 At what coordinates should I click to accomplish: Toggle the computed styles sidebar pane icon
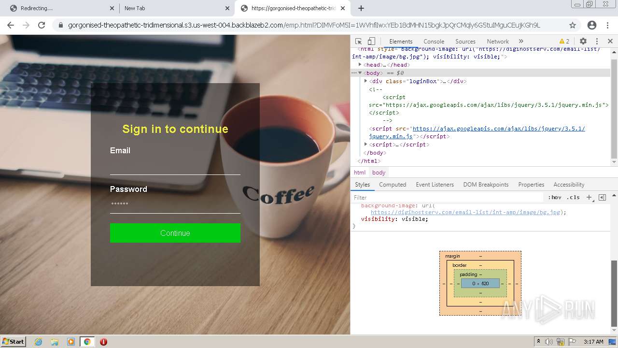coord(602,197)
